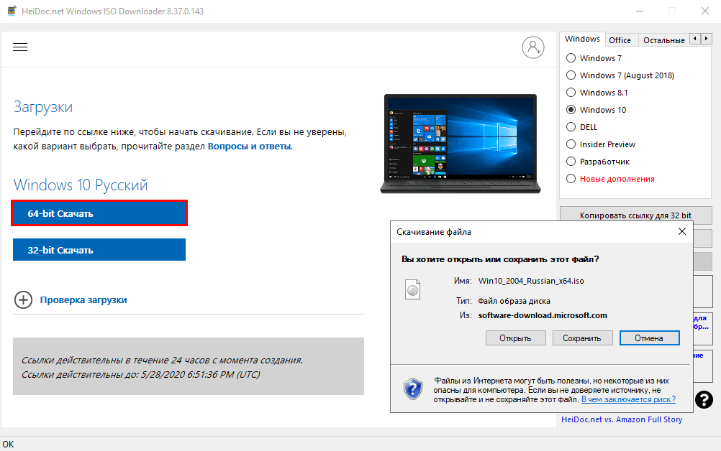
Task: Switch to the Office tab
Action: click(620, 39)
